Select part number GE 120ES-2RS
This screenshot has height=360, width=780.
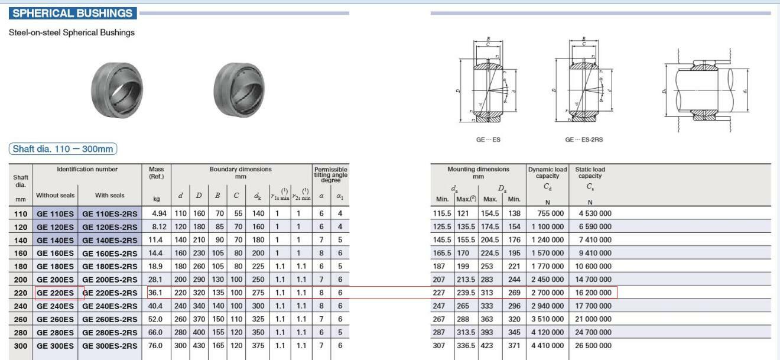pyautogui.click(x=110, y=227)
